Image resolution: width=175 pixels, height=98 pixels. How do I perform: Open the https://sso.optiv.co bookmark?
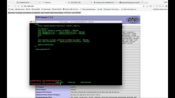tap(129, 9)
